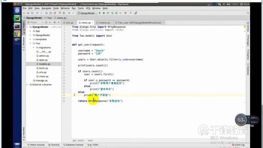
Task: Open the Window menu
Action: point(96,8)
